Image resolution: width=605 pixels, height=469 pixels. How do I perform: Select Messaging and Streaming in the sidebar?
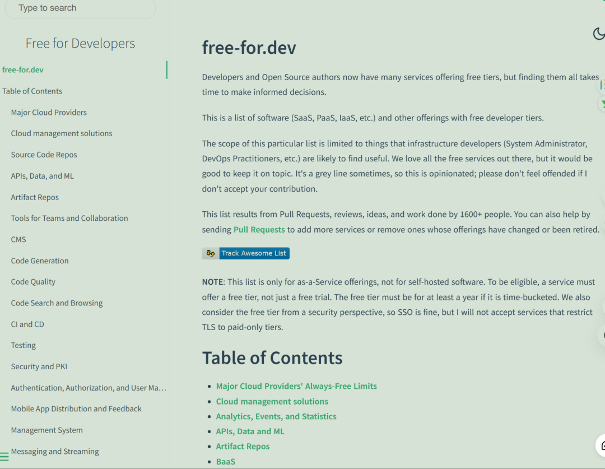click(55, 451)
